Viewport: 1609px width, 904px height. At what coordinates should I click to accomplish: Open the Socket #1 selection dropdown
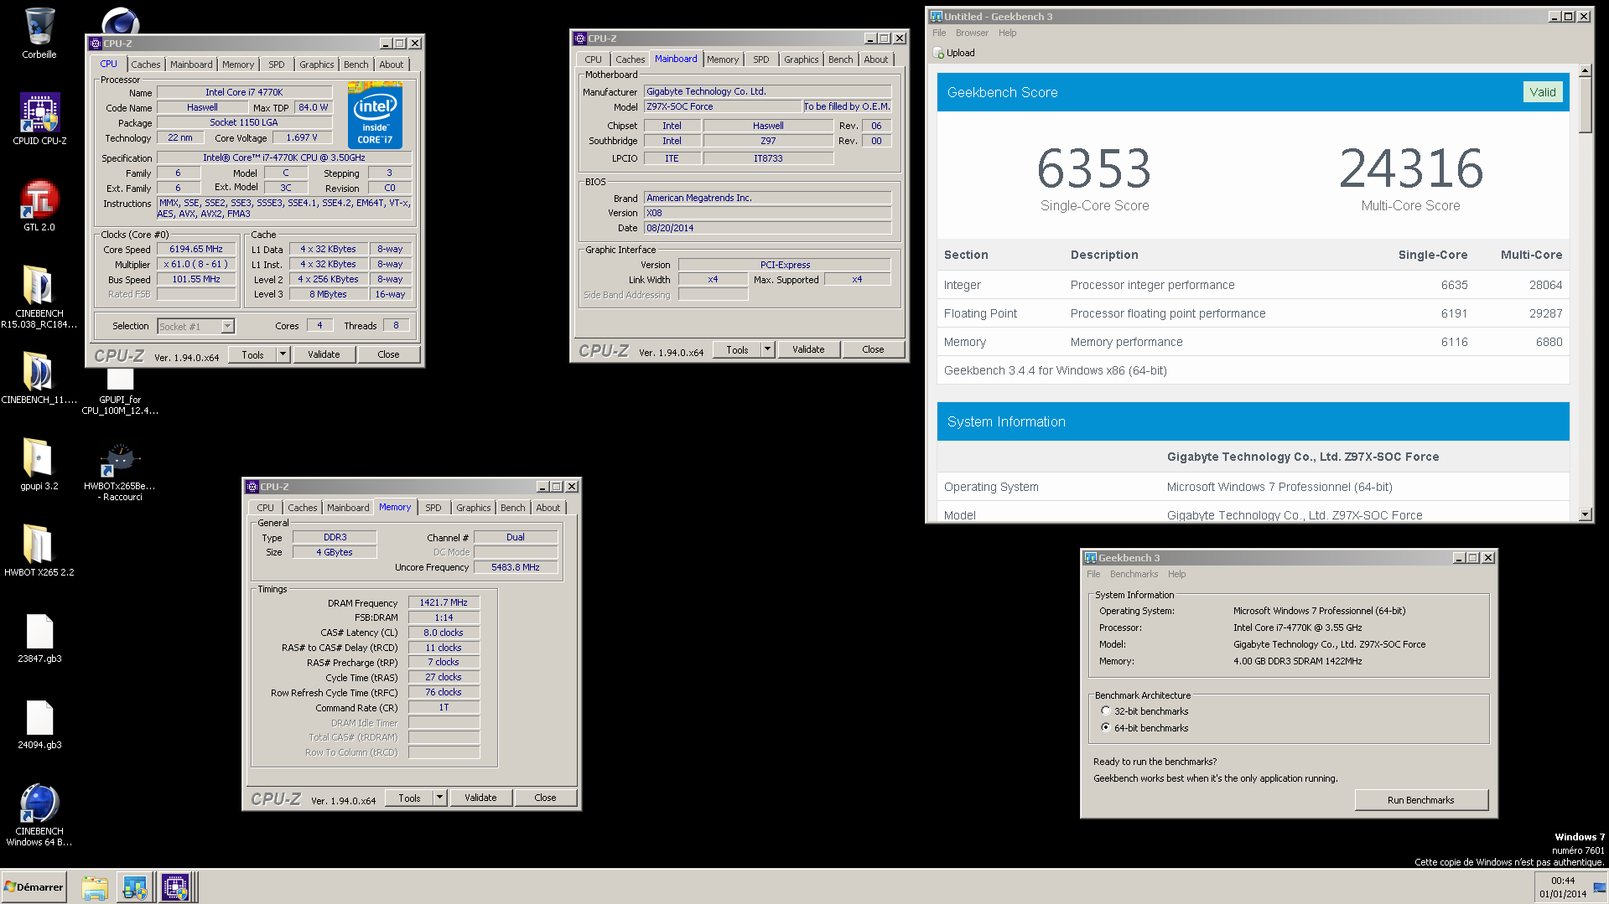196,326
